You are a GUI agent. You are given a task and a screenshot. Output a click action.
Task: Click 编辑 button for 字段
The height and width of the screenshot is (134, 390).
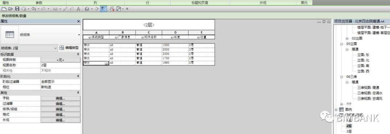click(x=61, y=98)
